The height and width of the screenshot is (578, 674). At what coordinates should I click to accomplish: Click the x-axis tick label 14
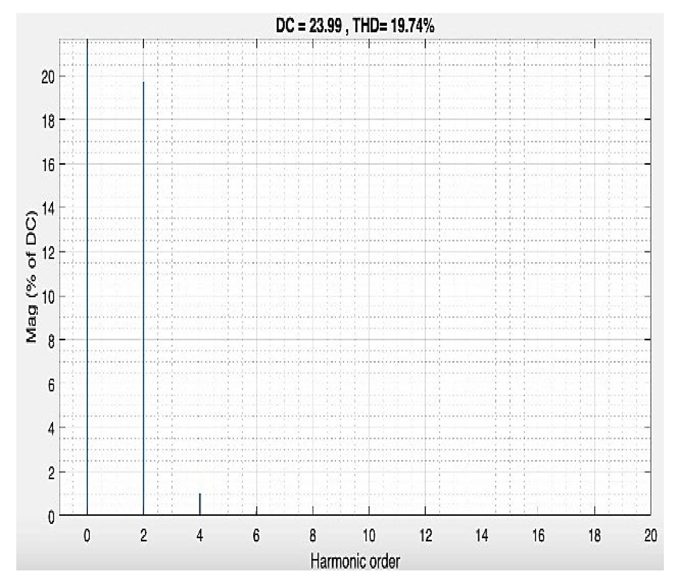point(482,535)
